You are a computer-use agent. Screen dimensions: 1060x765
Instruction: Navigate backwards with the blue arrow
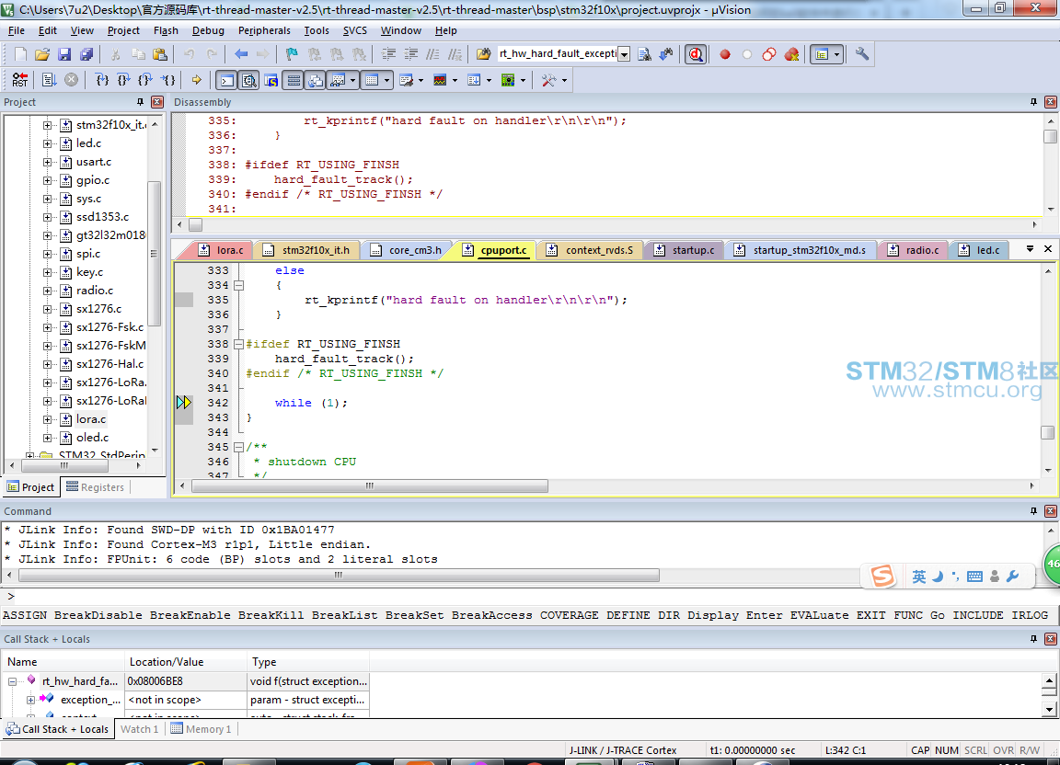pyautogui.click(x=241, y=54)
